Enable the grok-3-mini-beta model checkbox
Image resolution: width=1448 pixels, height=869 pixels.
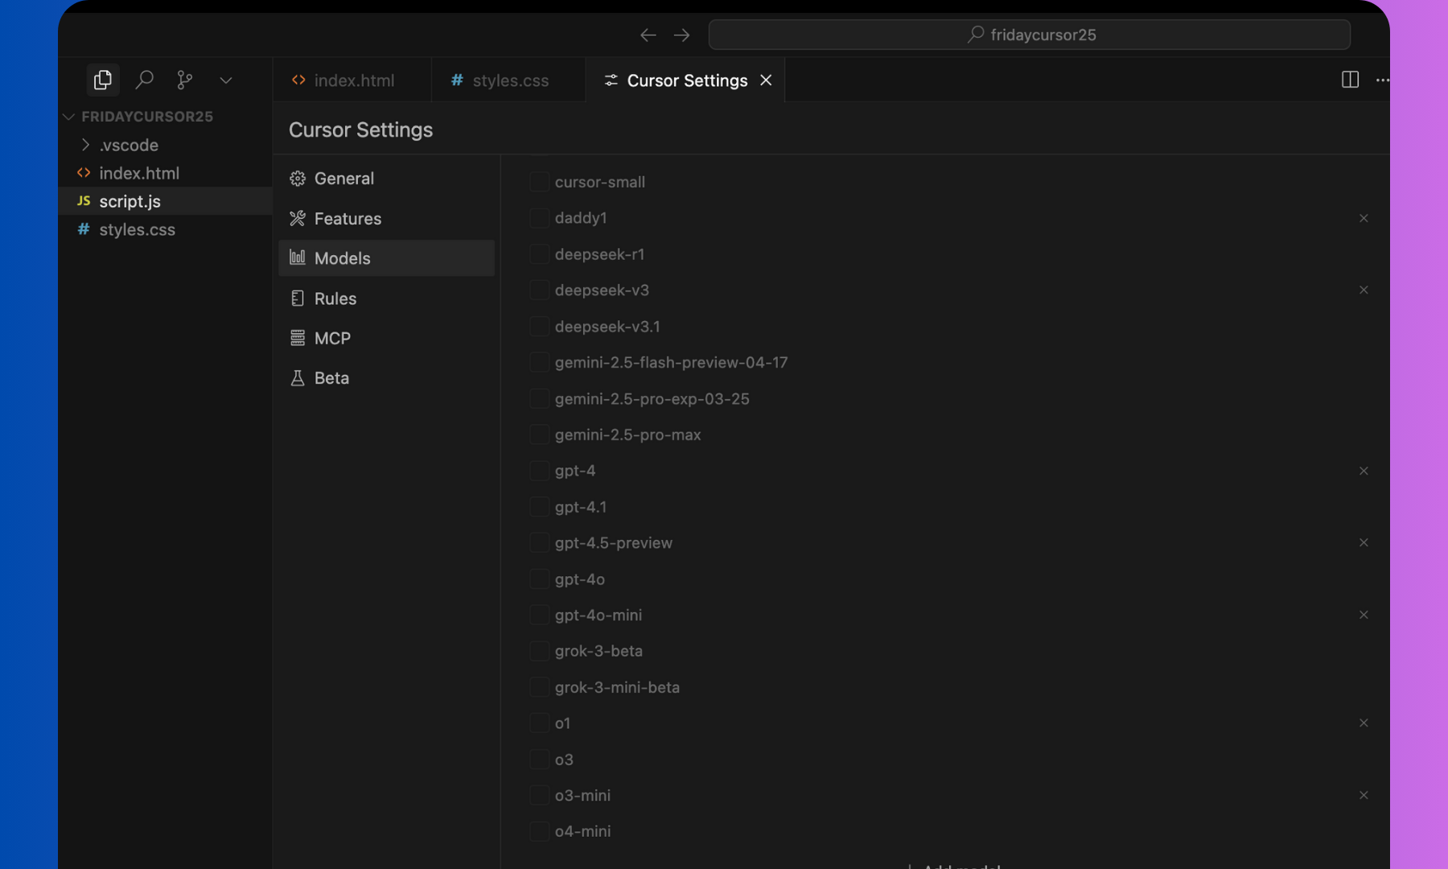[x=539, y=687]
